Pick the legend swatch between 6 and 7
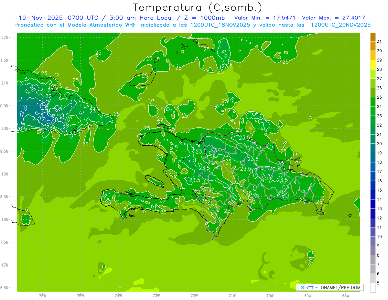 point(373,269)
